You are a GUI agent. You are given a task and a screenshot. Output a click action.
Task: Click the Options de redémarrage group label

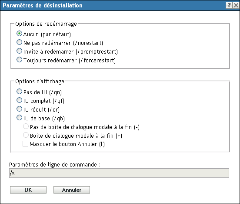(46, 24)
